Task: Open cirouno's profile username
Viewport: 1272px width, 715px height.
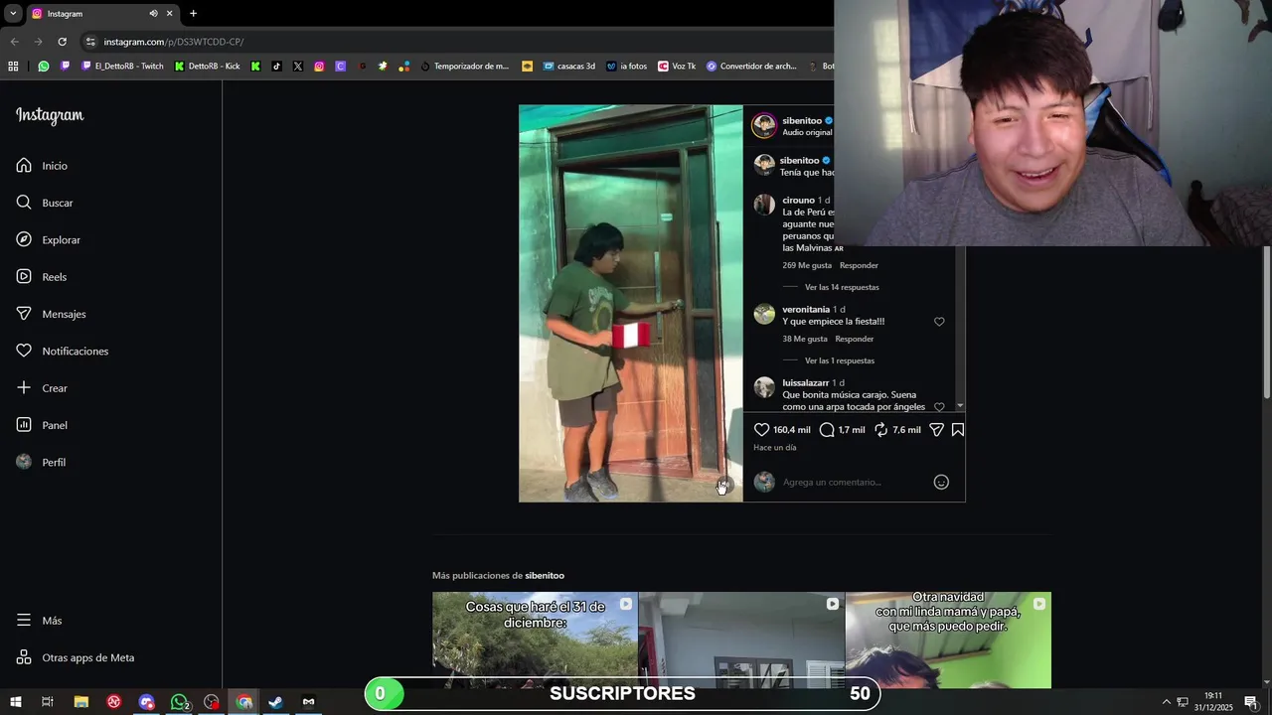Action: [798, 200]
